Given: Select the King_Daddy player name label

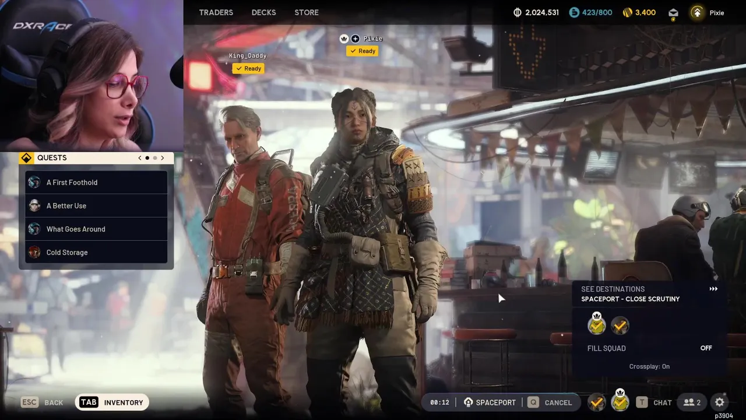Looking at the screenshot, I should (x=248, y=55).
